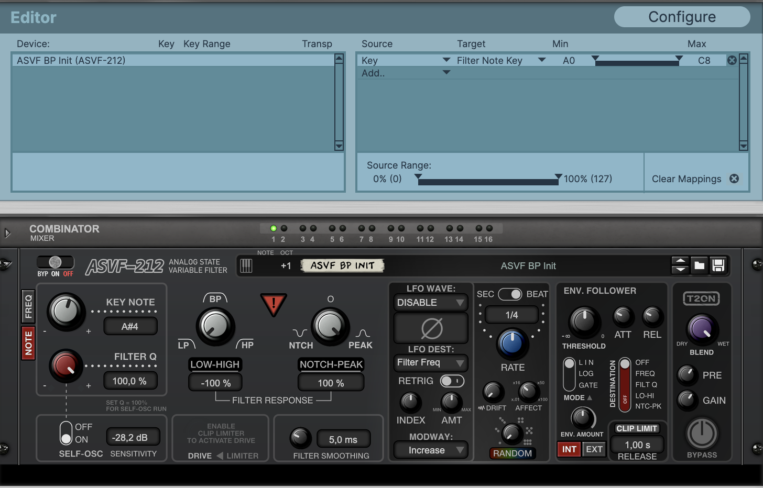Screen dimensions: 763x488
Task: Adjust the FILTER SMOOTHING knob
Action: pyautogui.click(x=301, y=438)
